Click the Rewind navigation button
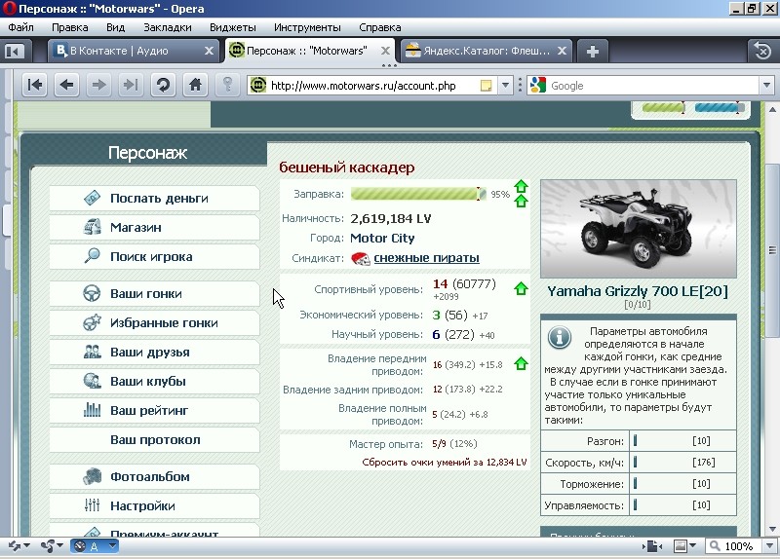The width and height of the screenshot is (780, 559). tap(35, 86)
